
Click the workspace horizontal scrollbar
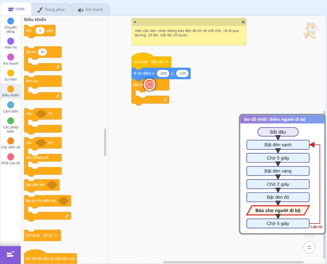click(x=233, y=262)
